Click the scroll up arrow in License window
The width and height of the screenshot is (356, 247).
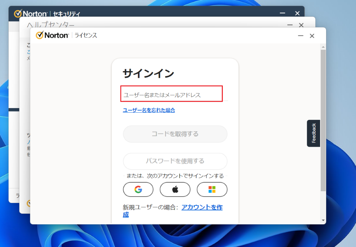click(323, 47)
